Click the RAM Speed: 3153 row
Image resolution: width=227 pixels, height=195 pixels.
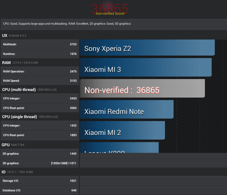pyautogui.click(x=40, y=80)
